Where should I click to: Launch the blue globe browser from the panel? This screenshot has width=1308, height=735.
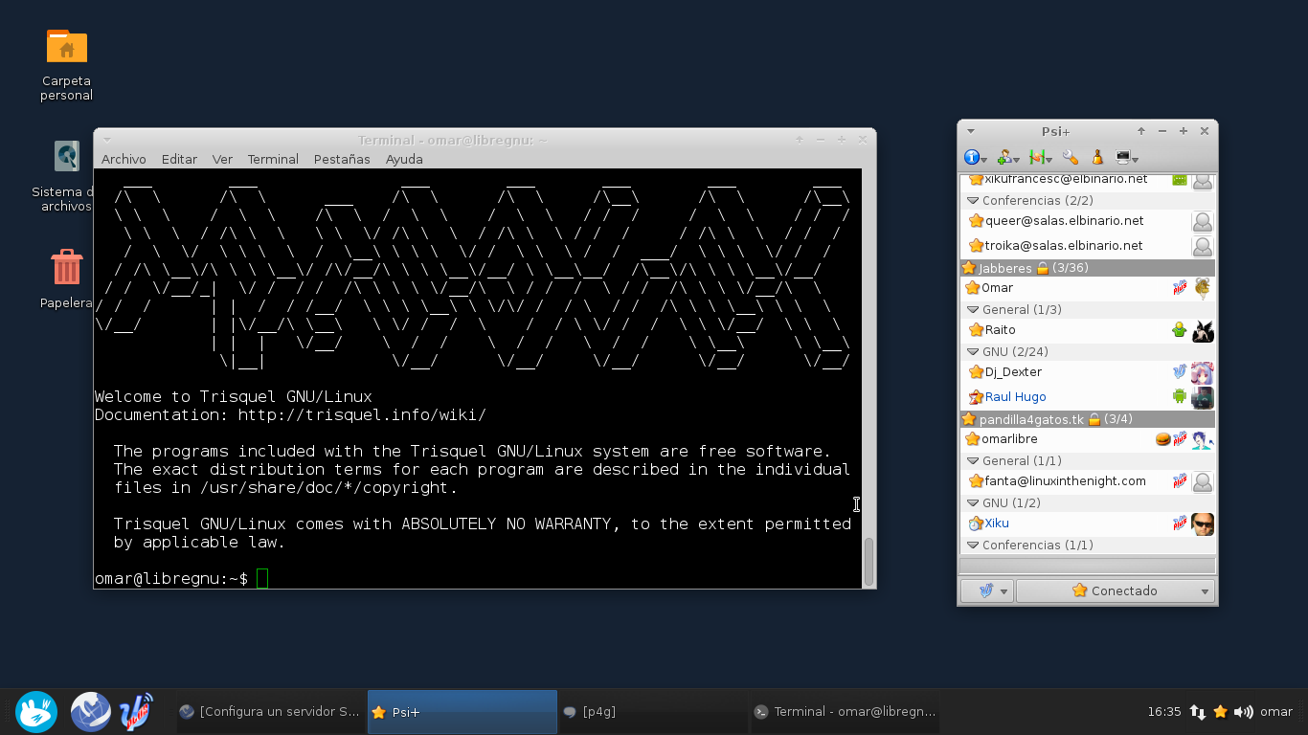[x=91, y=712]
